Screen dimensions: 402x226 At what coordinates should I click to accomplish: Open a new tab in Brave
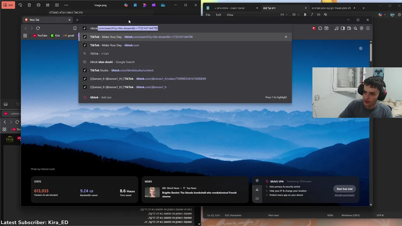click(x=77, y=20)
